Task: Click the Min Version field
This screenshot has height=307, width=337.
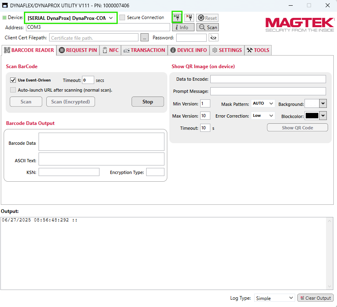Action: click(x=205, y=103)
